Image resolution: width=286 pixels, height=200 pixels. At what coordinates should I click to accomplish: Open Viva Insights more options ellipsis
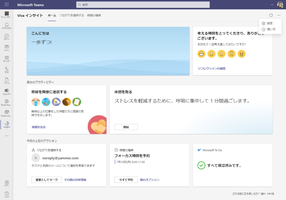coord(279,15)
